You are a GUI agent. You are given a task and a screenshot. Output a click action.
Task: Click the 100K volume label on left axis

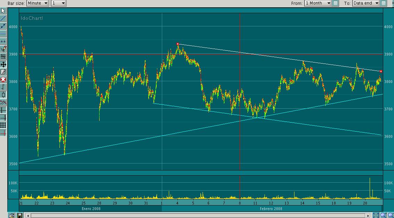13,183
